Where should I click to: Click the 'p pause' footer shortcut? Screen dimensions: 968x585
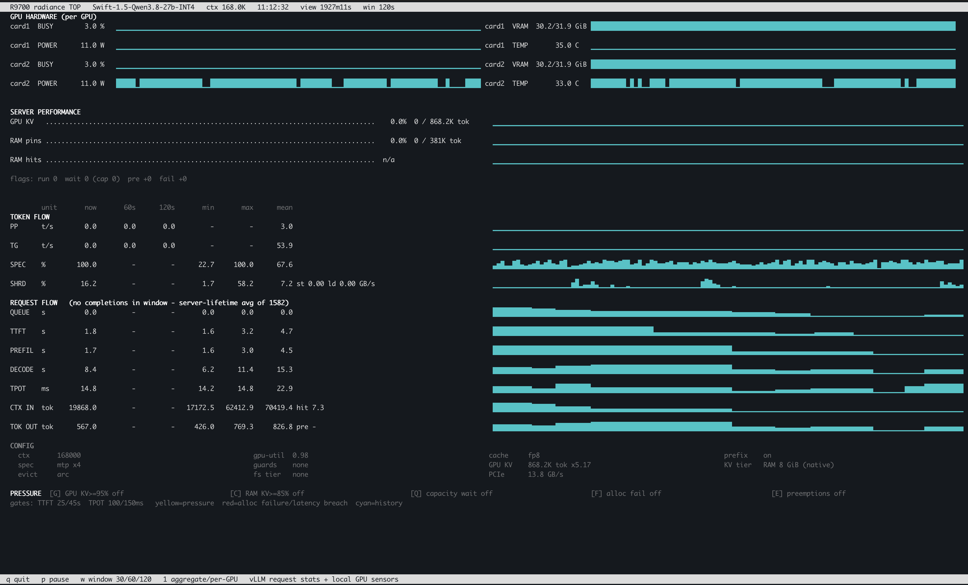pos(55,579)
